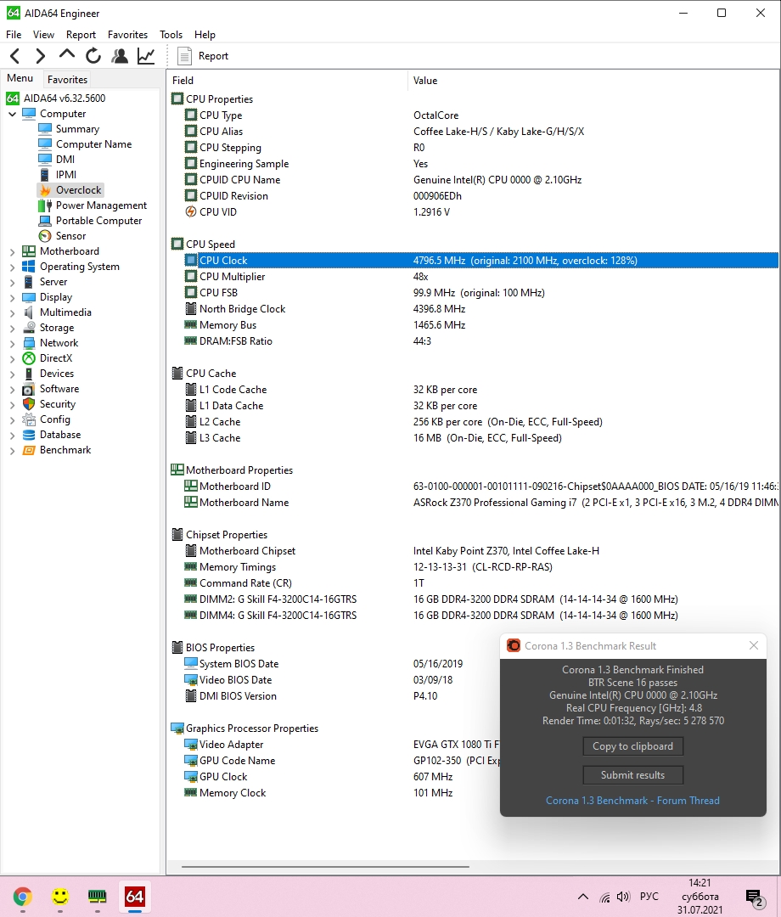Viewport: 781px width, 917px height.
Task: Expand the Storage tree node
Action: (12, 328)
